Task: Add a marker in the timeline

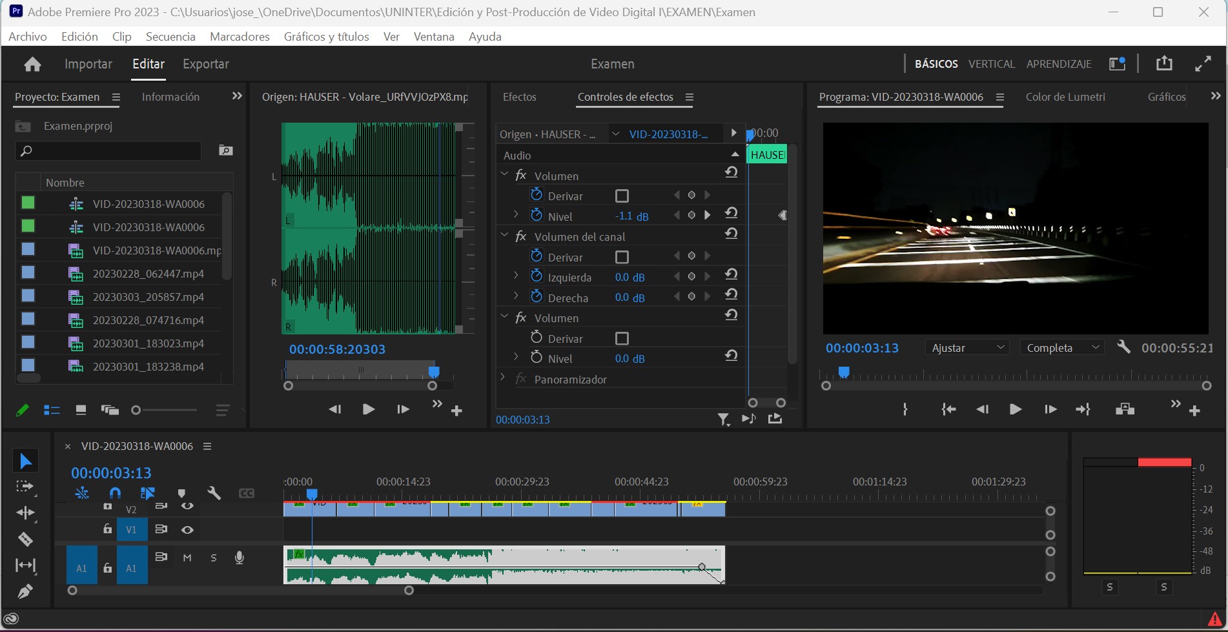Action: 181,493
